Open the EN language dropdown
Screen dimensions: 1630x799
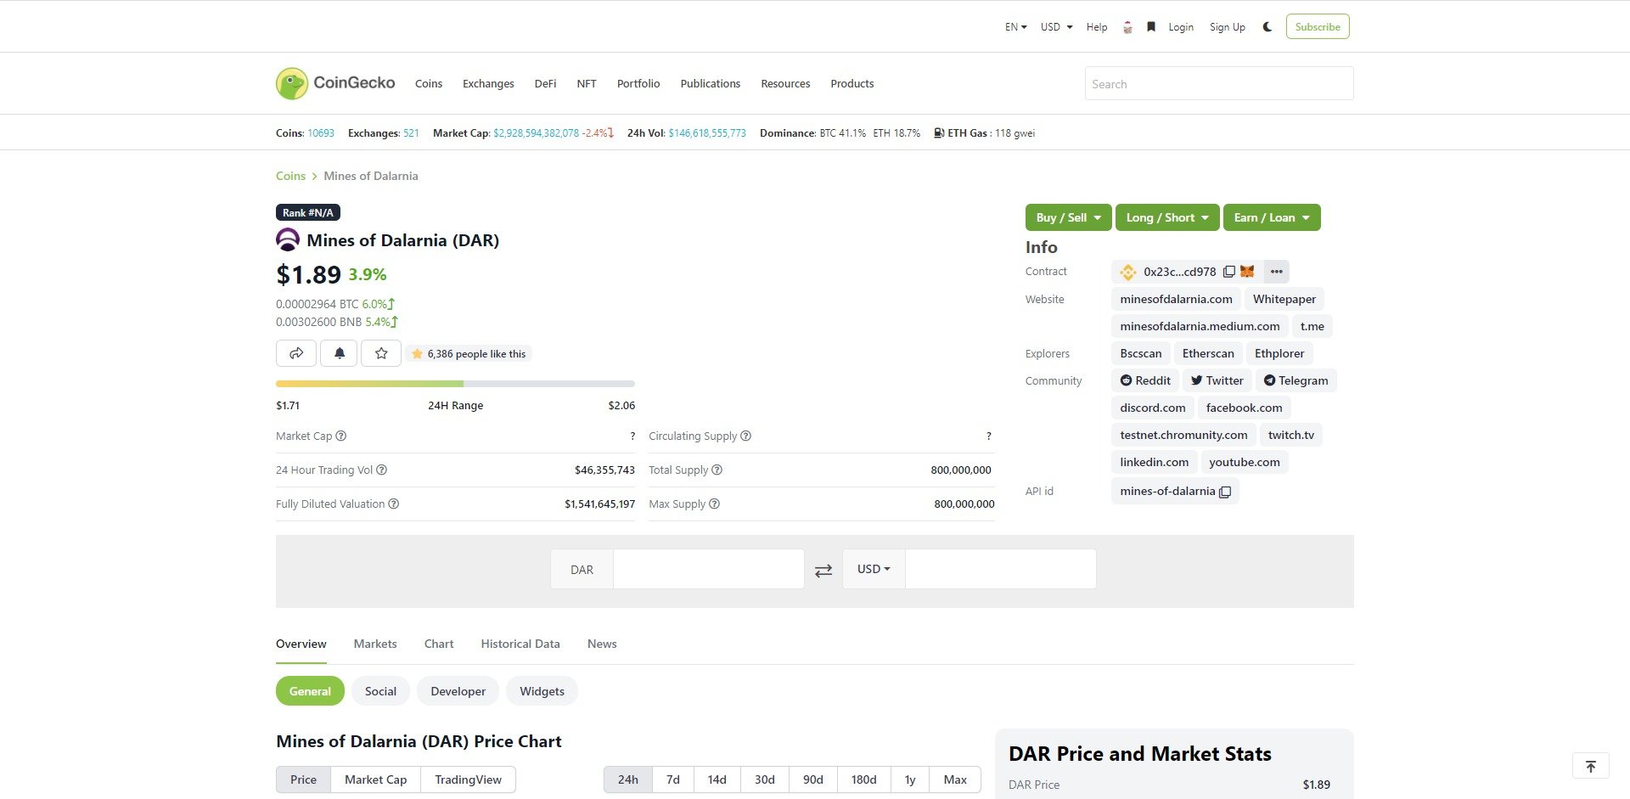(1015, 26)
